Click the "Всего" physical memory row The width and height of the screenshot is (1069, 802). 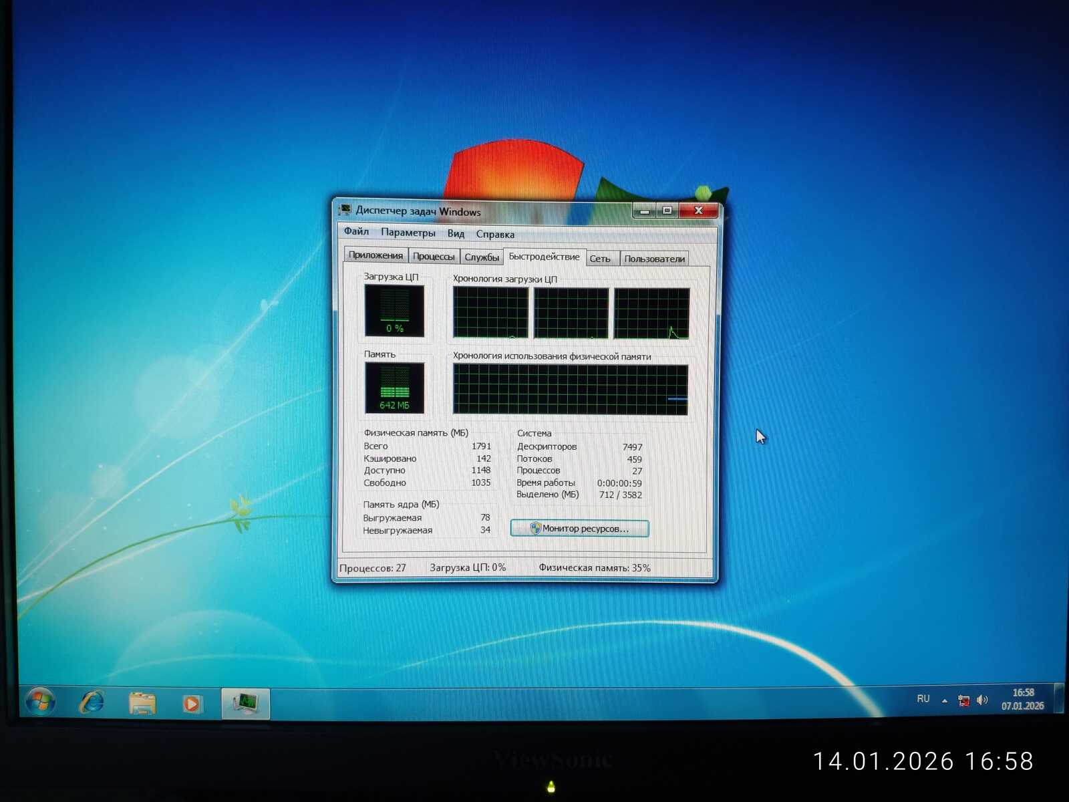tap(427, 446)
